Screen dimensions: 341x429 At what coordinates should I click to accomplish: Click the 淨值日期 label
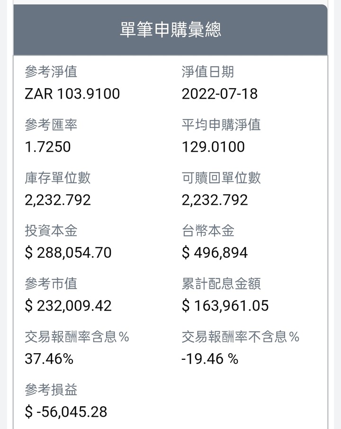(x=207, y=72)
